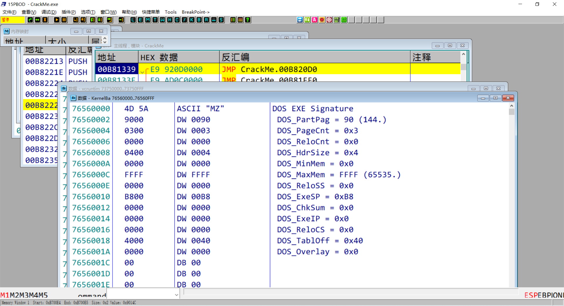Image resolution: width=564 pixels, height=306 pixels.
Task: Open the 帮助(H) menu
Action: click(x=129, y=12)
